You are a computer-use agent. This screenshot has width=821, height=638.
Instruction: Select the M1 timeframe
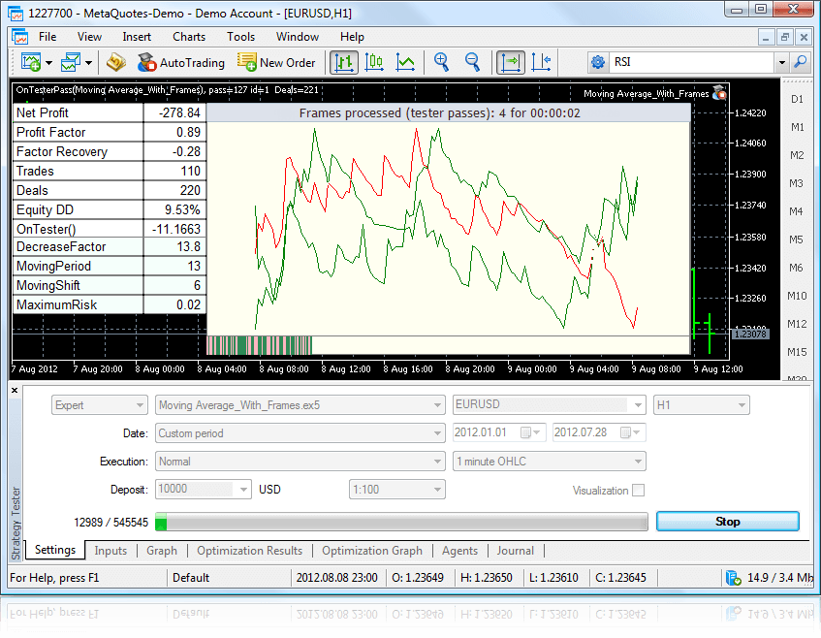click(x=797, y=127)
